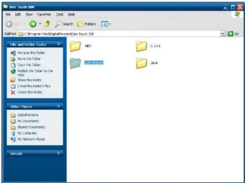Screen dimensions: 245x183
Task: Click E-mail this folder's files link
Action: pyautogui.click(x=34, y=86)
